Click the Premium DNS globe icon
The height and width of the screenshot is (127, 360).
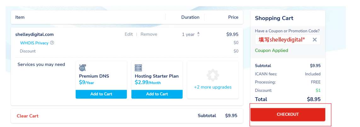pos(83,68)
